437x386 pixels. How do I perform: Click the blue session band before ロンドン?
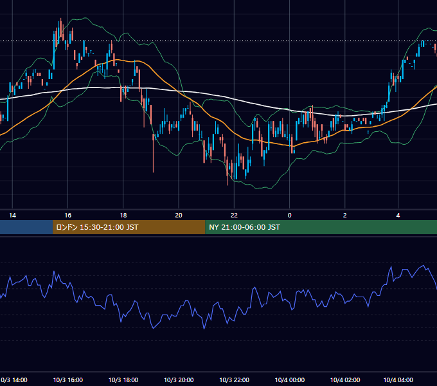pyautogui.click(x=26, y=227)
